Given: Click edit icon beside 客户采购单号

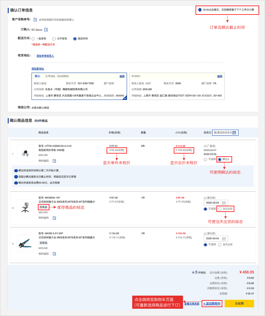Looking at the screenshot, I should pyautogui.click(x=35, y=20).
